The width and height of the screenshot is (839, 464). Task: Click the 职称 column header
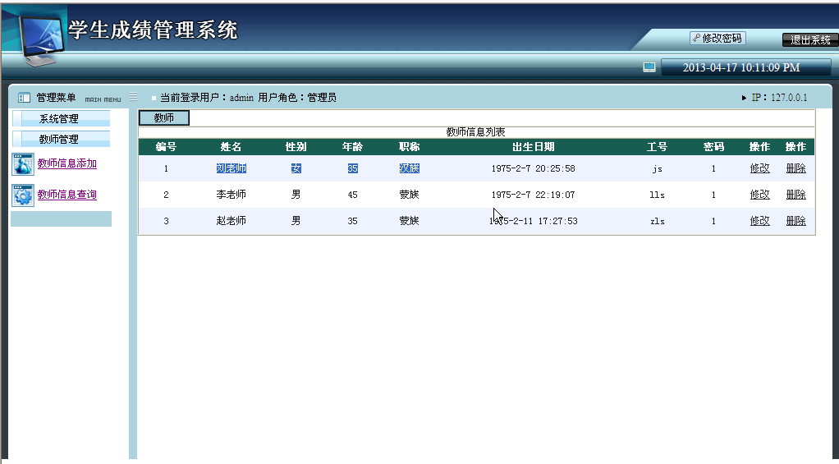click(409, 147)
